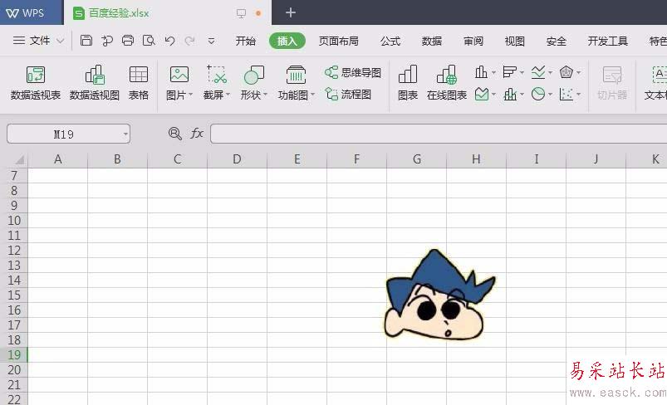667x405 pixels.
Task: Expand the 截屏 dropdown arrow
Action: click(x=228, y=95)
